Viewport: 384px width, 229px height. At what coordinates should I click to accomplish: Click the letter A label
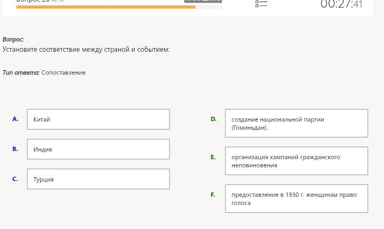click(x=15, y=119)
